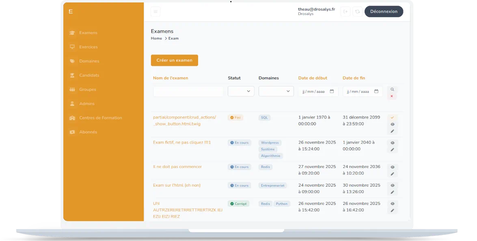Screen dimensions: 477x241
Task: Click the logout arrow icon in header
Action: (x=345, y=12)
